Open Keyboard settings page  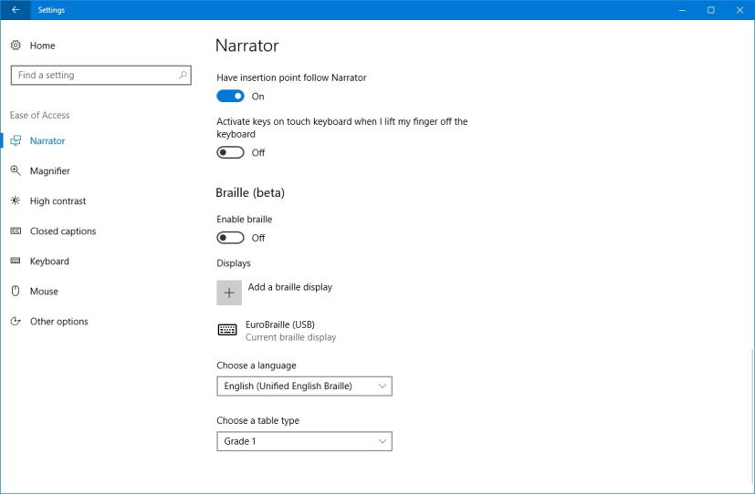pos(49,261)
